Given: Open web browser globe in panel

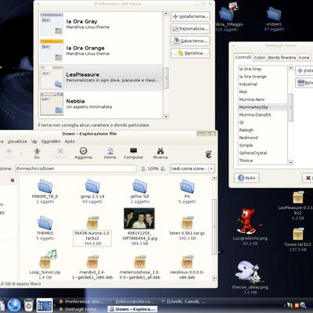Looking at the screenshot, I should [14, 305].
